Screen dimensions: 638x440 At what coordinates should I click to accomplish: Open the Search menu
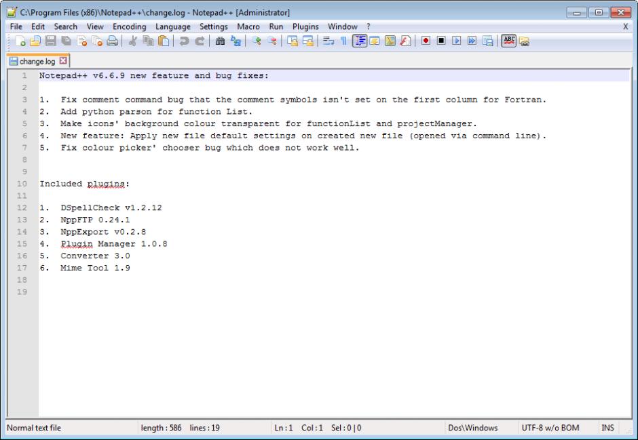(66, 26)
